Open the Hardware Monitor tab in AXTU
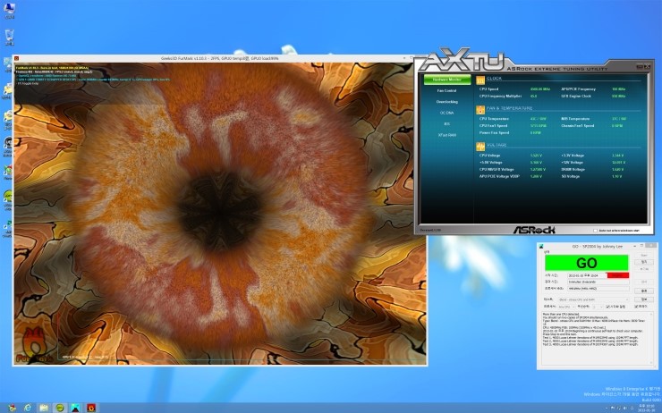Image resolution: width=662 pixels, height=413 pixels. [x=446, y=80]
